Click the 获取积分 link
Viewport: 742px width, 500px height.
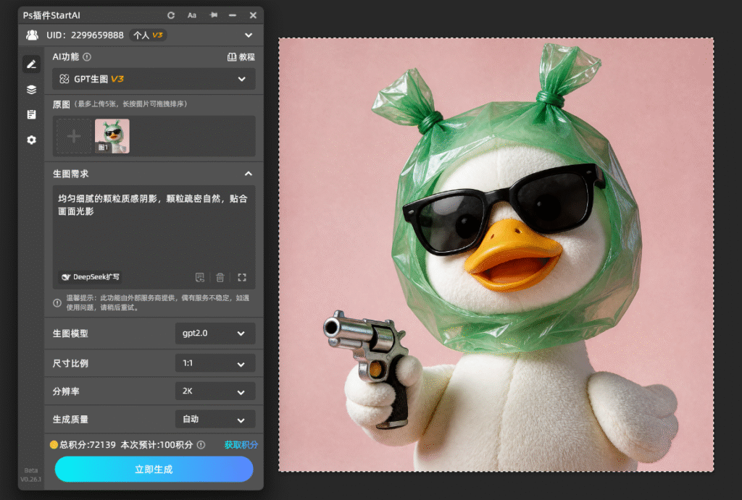pyautogui.click(x=241, y=445)
